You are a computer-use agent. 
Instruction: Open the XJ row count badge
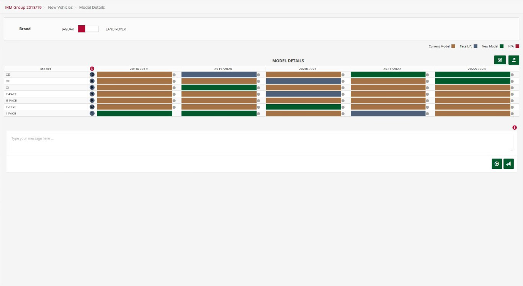coord(92,88)
